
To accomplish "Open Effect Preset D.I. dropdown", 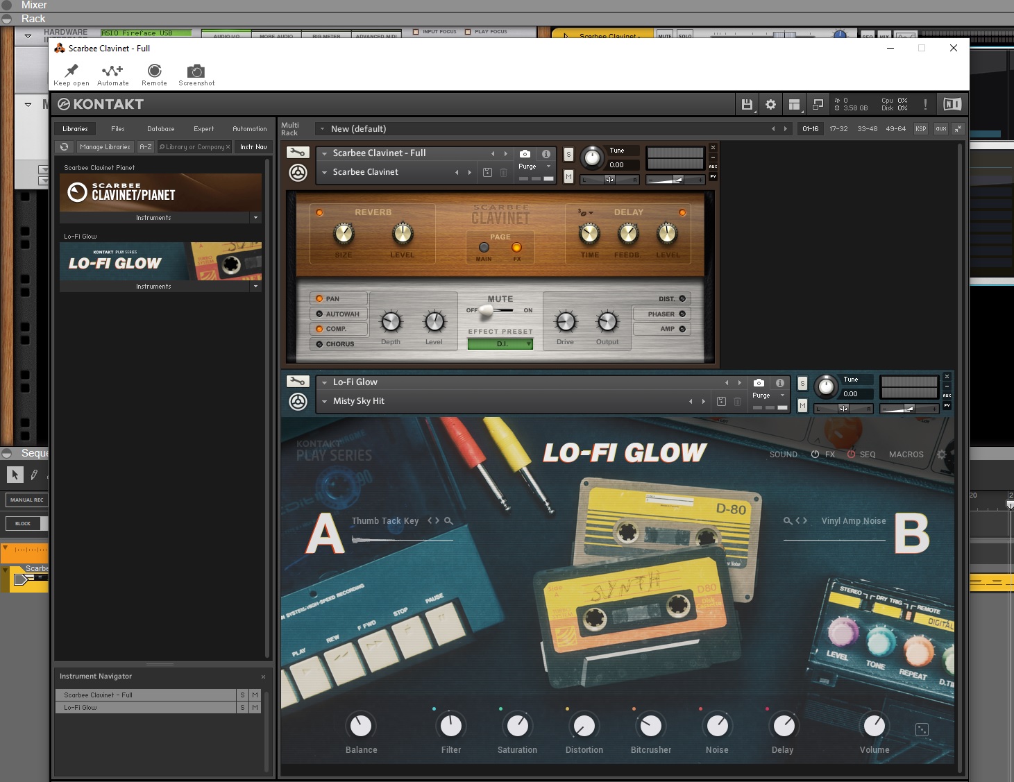I will (500, 344).
